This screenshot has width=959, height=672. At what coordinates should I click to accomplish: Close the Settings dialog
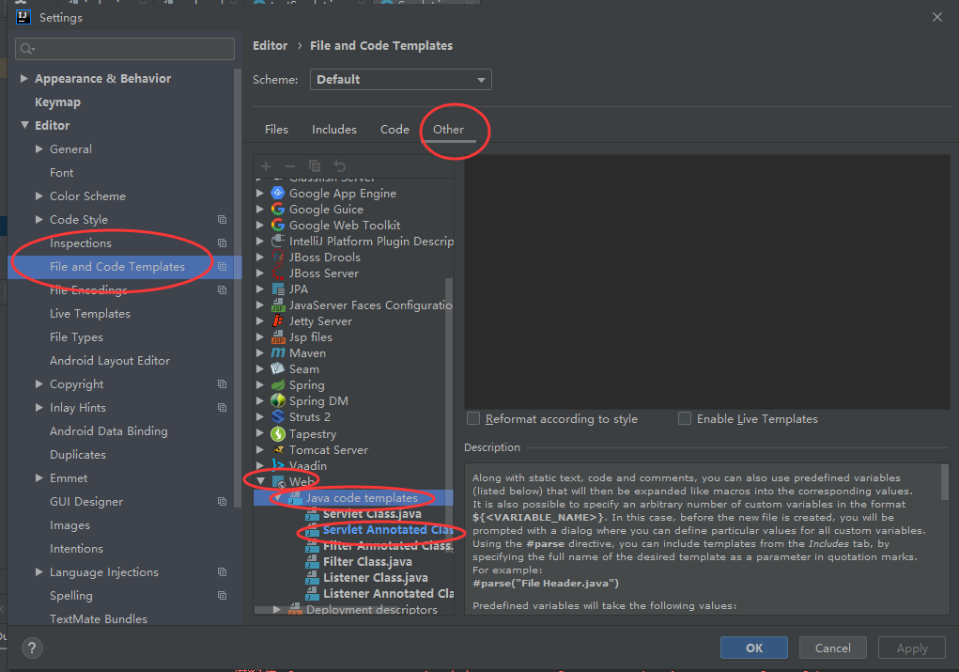(x=937, y=17)
